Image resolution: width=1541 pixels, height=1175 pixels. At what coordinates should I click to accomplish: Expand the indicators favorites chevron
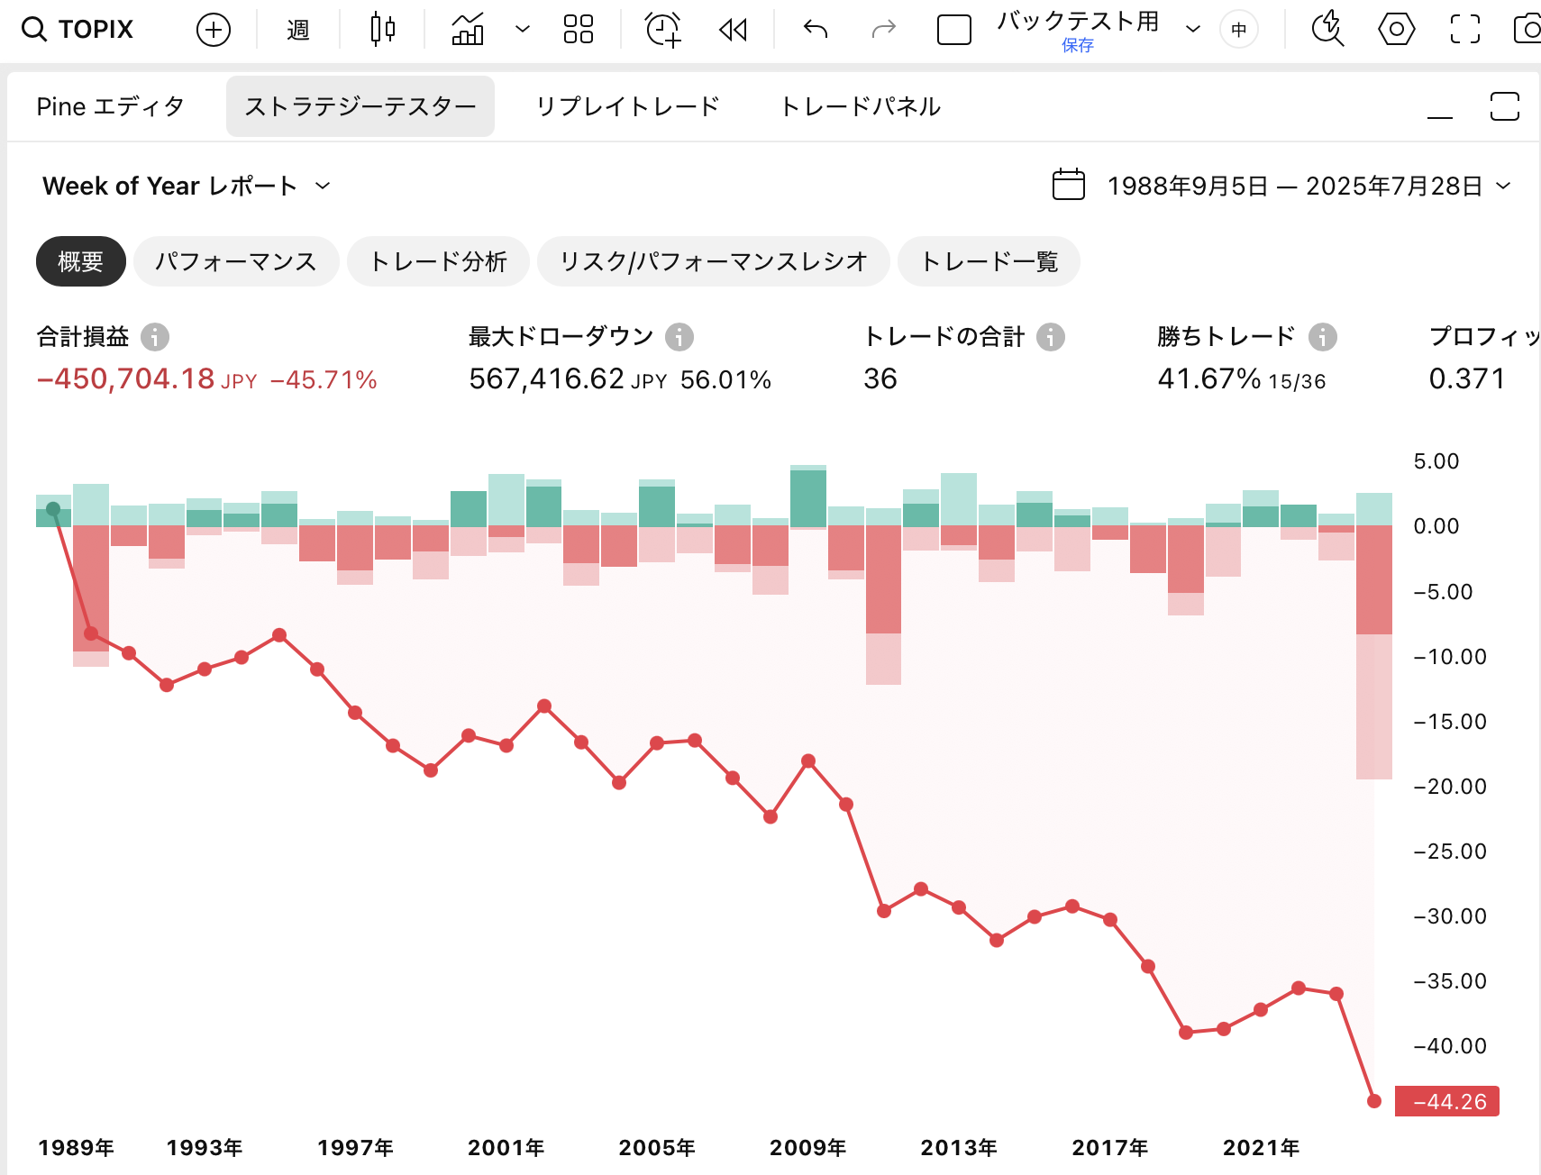coord(523,30)
